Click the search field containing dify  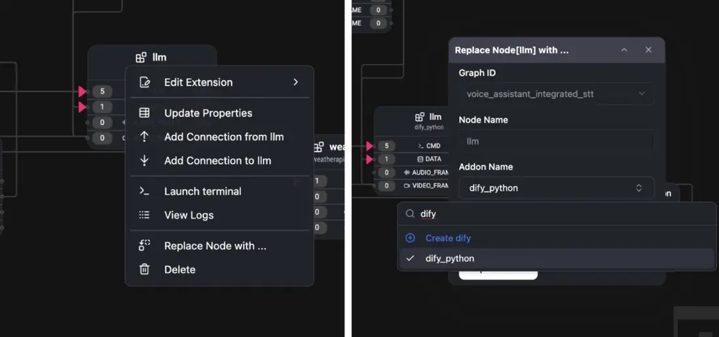(557, 214)
